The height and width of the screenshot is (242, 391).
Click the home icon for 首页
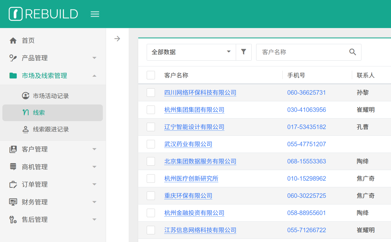(x=13, y=40)
